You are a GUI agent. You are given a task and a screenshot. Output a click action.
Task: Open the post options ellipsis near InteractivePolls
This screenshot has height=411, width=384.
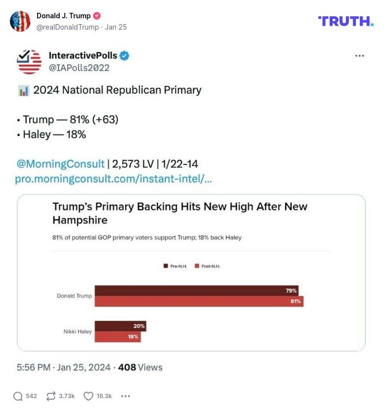click(359, 56)
